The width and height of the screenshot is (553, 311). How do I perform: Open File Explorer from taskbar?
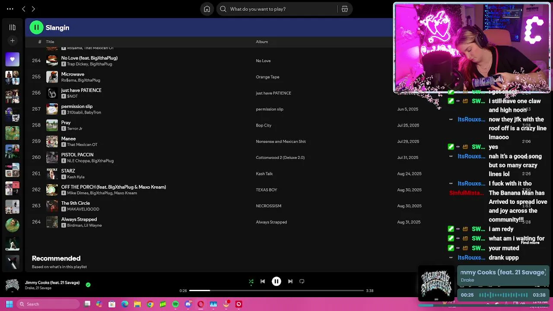coord(137,304)
